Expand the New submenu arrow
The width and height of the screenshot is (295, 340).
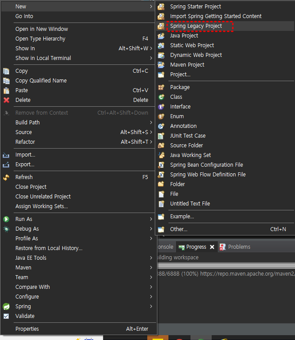point(151,7)
